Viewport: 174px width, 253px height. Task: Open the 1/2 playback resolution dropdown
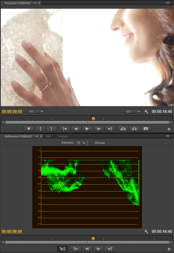pos(133,112)
